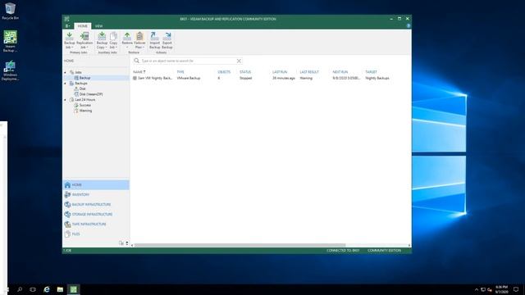
Task: Open the STORAGE INFRASTRUCTURE view
Action: point(96,214)
